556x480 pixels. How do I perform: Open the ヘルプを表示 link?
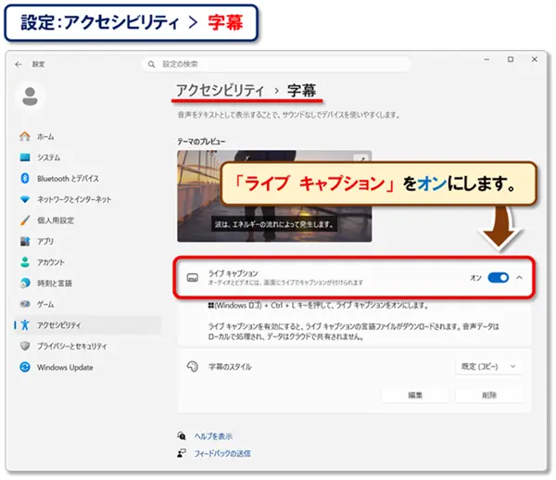pos(213,436)
